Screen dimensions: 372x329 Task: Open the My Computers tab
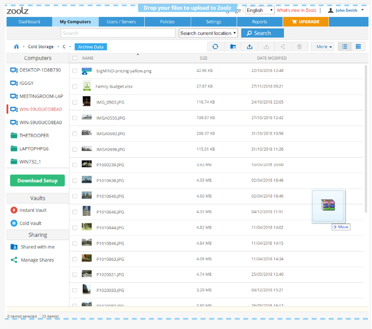(75, 22)
